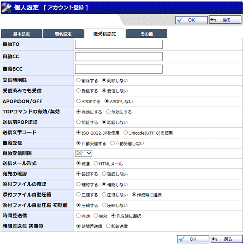This screenshot has height=244, width=244.
Task: Select 自動受信する option
Action: pos(78,143)
